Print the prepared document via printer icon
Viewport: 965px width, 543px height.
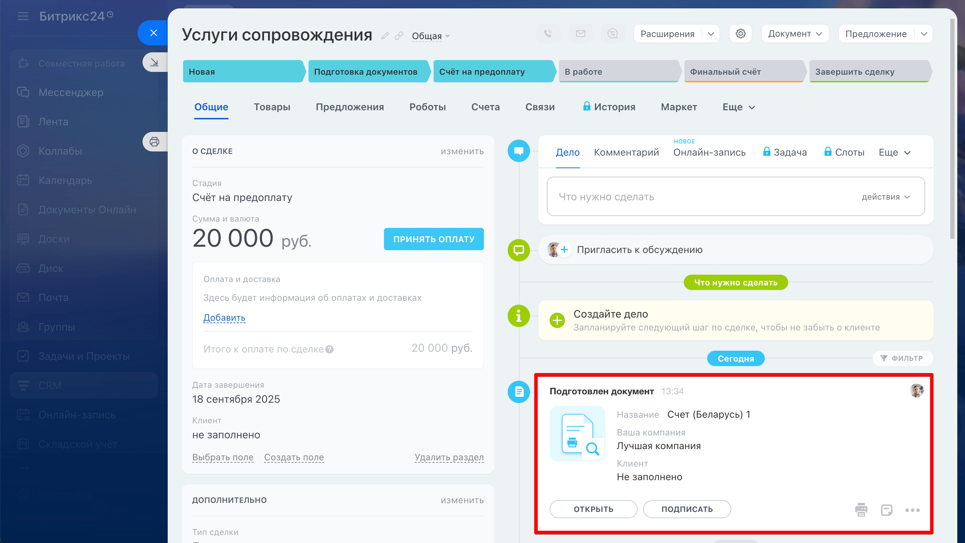click(861, 510)
